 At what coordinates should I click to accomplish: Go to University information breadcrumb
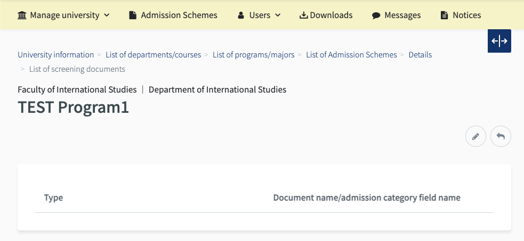click(x=55, y=54)
